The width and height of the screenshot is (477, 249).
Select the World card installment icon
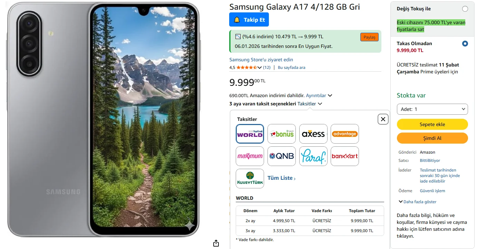[x=250, y=134]
